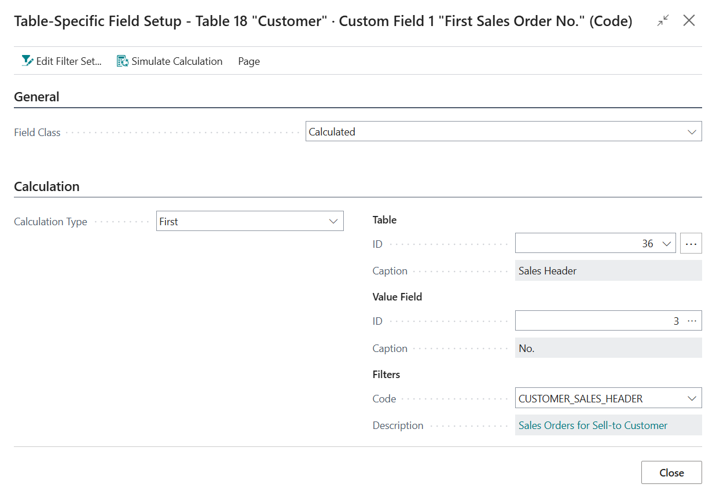The image size is (716, 495).
Task: Select the Value Field caption showing No.
Action: point(608,349)
